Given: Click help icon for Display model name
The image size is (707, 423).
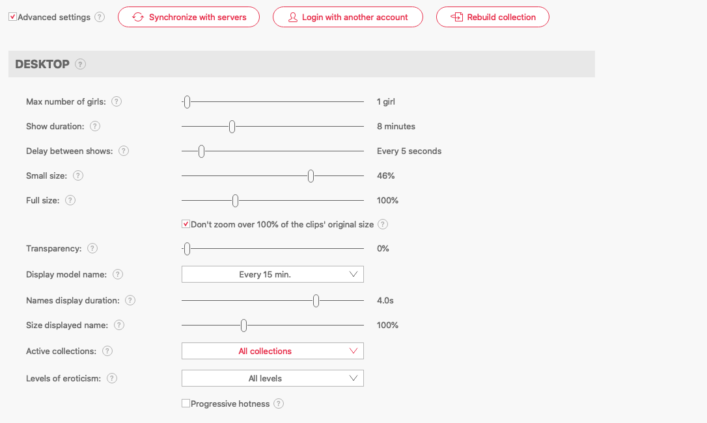Looking at the screenshot, I should (x=118, y=275).
